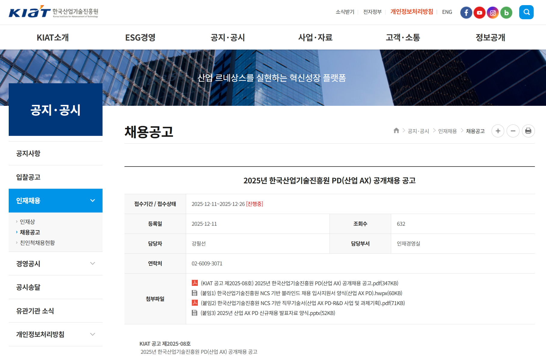Open the 고객·소통 main menu
546x361 pixels.
coord(403,38)
